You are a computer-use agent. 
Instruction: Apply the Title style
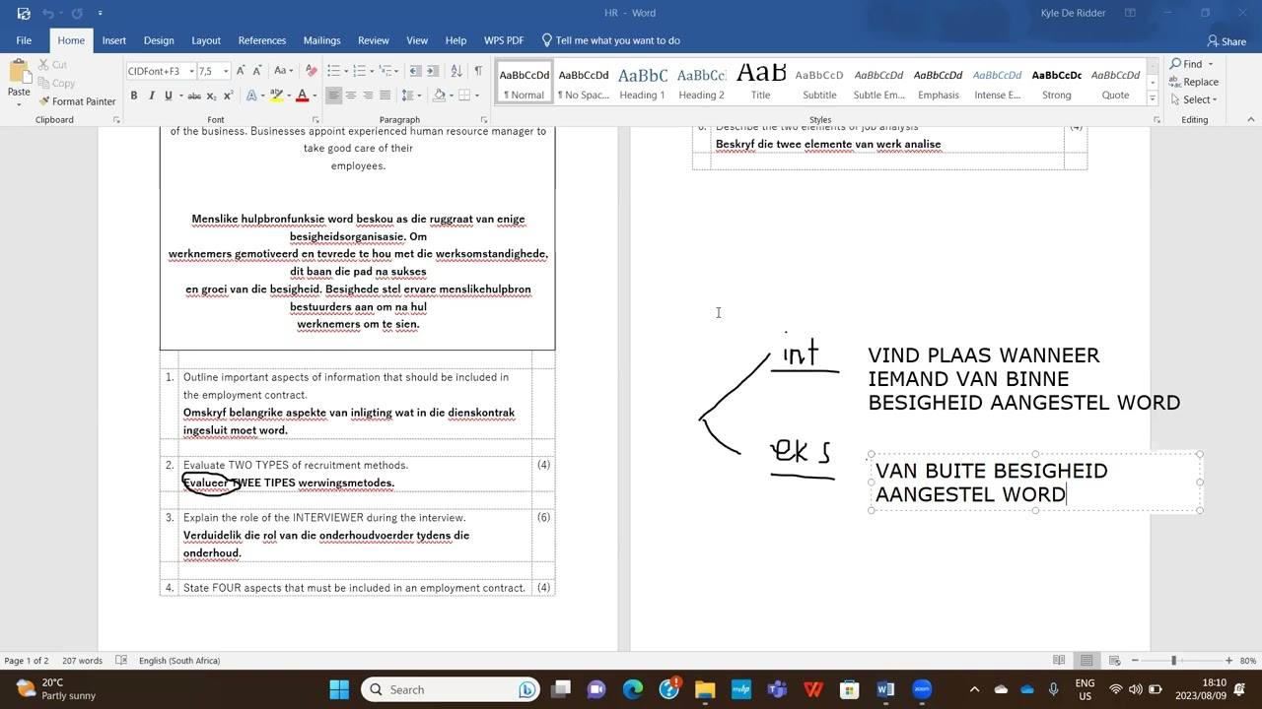[x=761, y=83]
